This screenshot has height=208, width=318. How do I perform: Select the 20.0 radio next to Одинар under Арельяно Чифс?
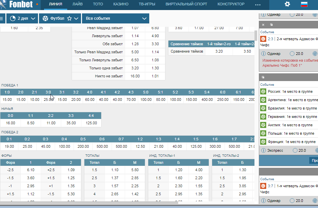[x=292, y=54]
